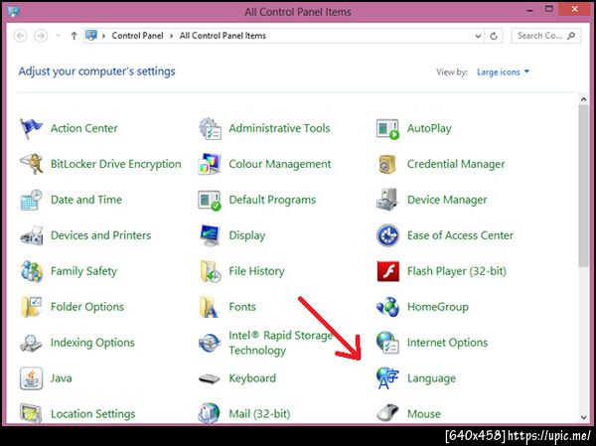The width and height of the screenshot is (596, 446).
Task: Click the vertical scrollbar thumb
Action: tap(583, 186)
